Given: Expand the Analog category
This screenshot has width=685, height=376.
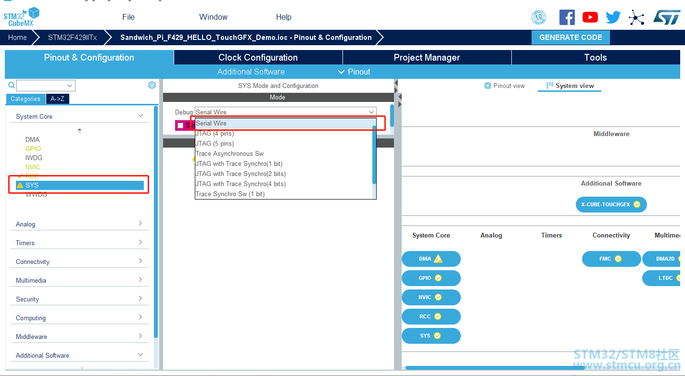Looking at the screenshot, I should 140,224.
